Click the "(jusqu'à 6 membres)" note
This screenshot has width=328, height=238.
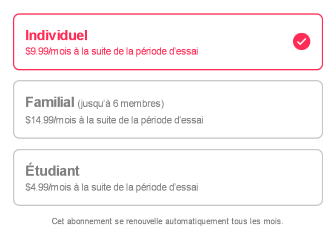[x=120, y=104]
